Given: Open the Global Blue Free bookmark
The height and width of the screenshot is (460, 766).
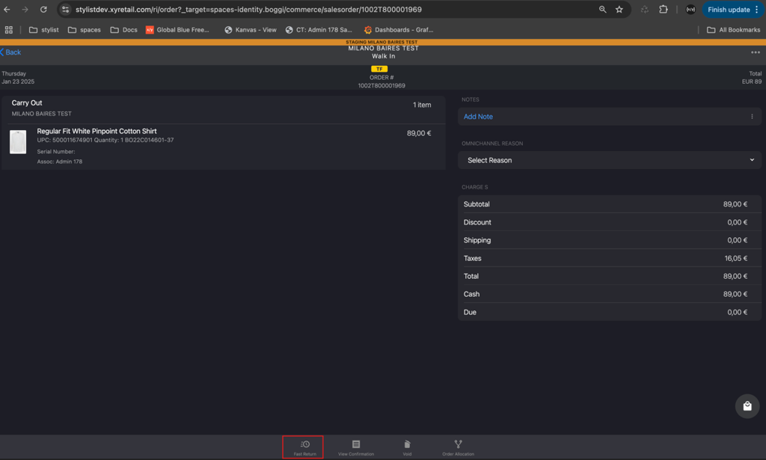Looking at the screenshot, I should [177, 30].
